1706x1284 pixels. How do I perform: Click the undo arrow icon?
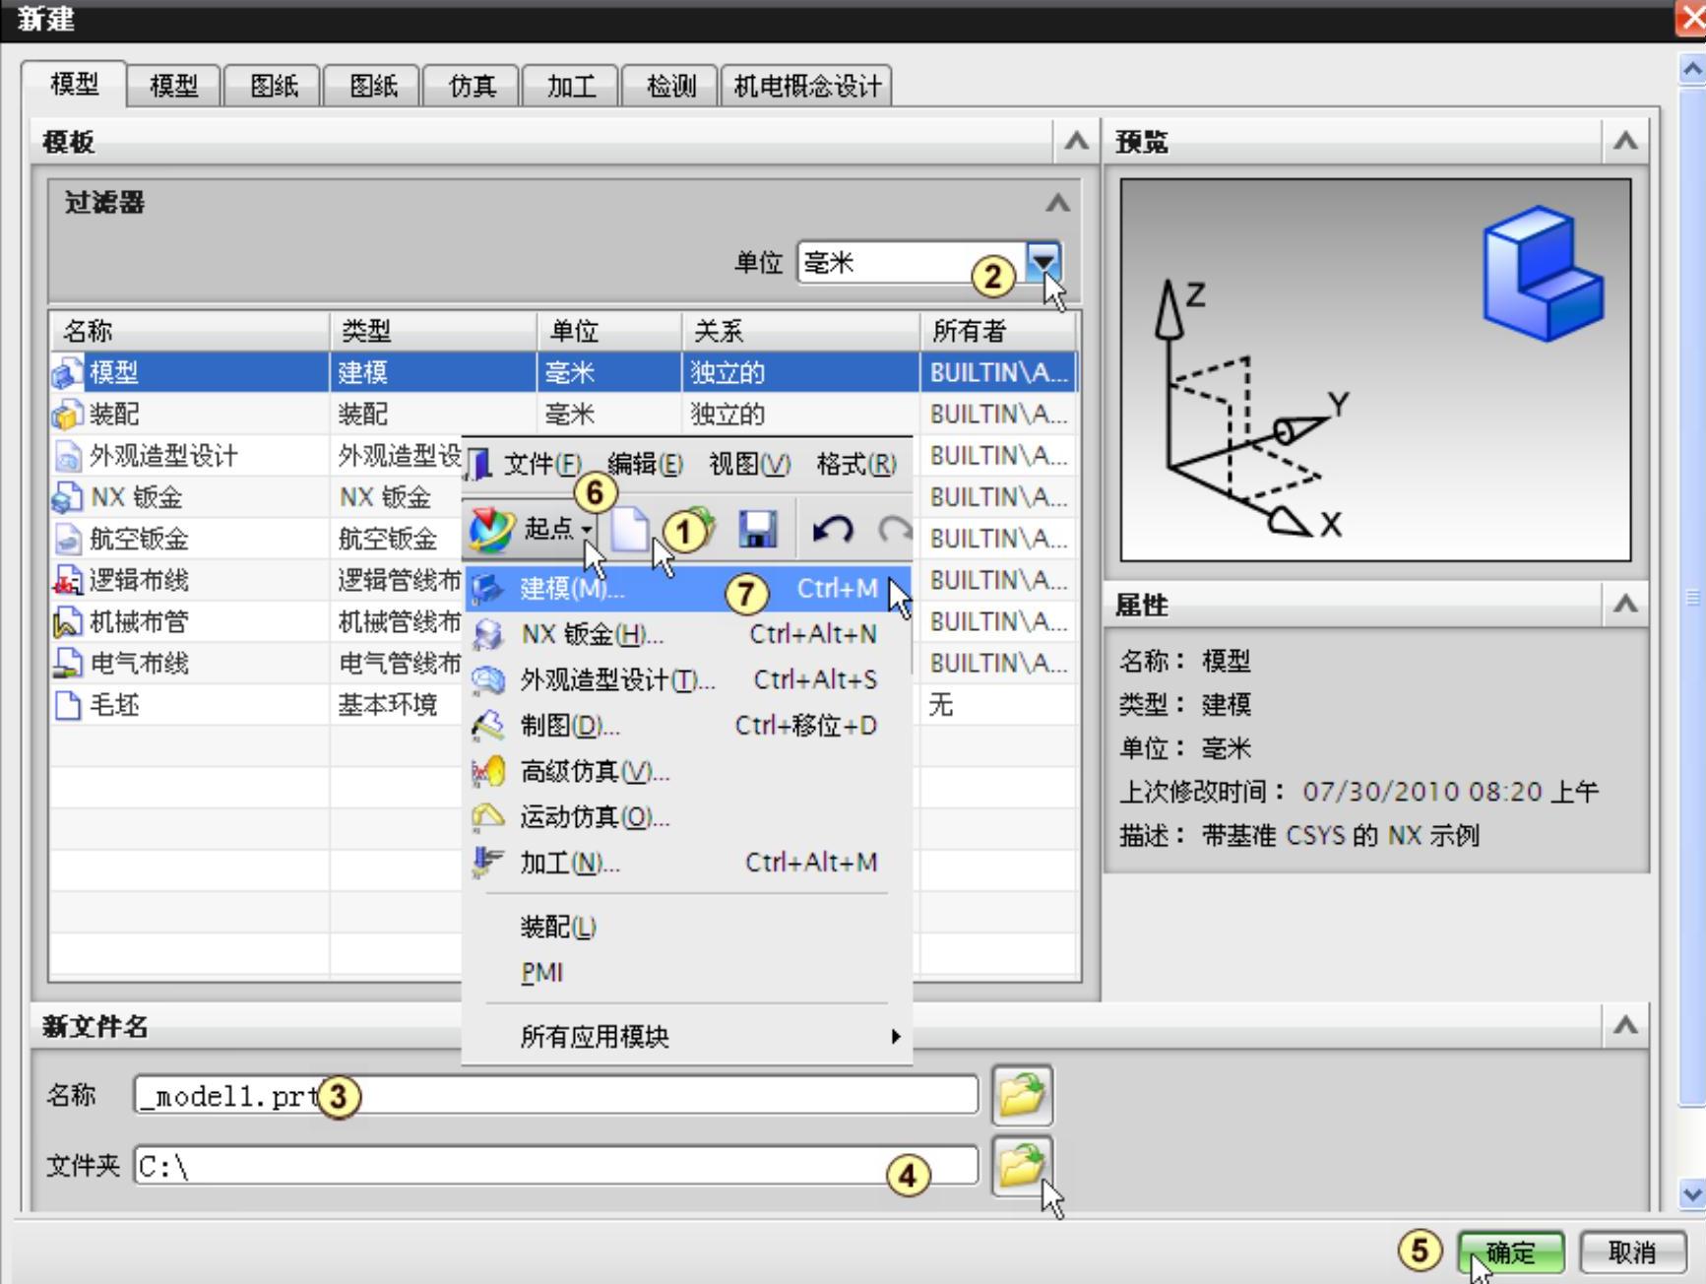832,530
